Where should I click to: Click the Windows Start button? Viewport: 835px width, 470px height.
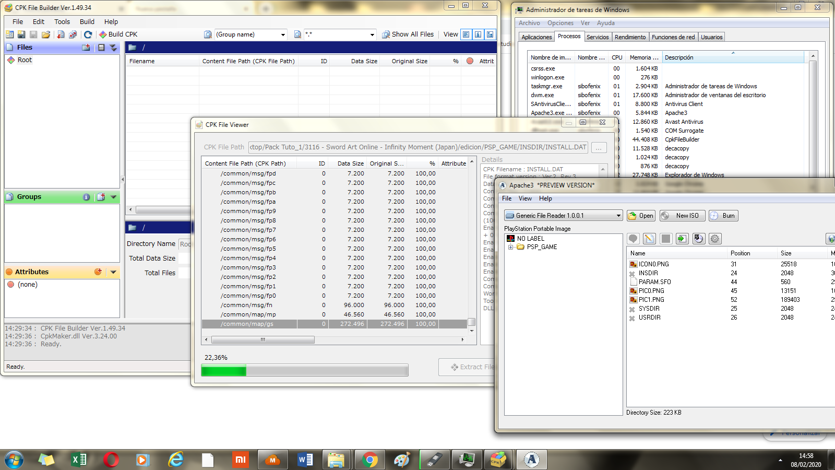click(14, 460)
